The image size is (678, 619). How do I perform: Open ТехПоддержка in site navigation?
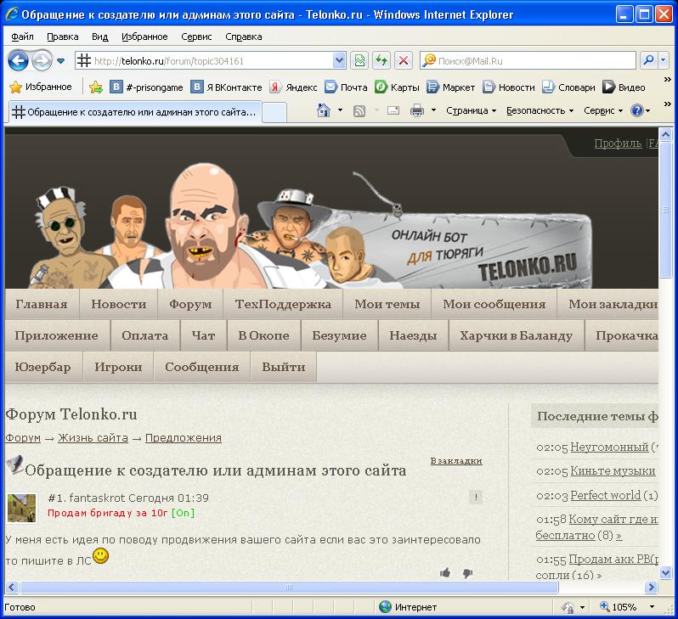click(x=283, y=304)
